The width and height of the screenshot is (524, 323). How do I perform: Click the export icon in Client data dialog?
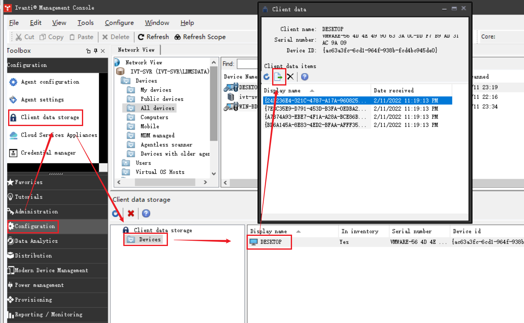279,77
